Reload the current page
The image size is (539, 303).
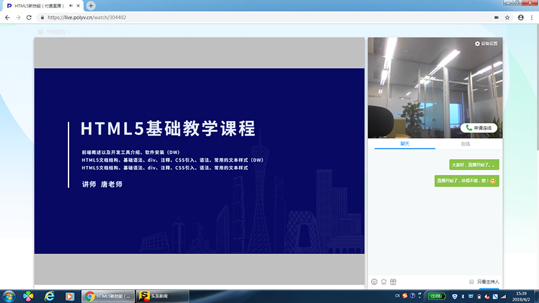tap(30, 18)
